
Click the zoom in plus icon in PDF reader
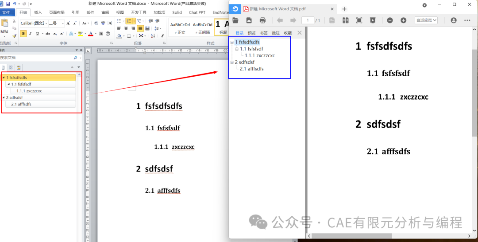(x=403, y=20)
